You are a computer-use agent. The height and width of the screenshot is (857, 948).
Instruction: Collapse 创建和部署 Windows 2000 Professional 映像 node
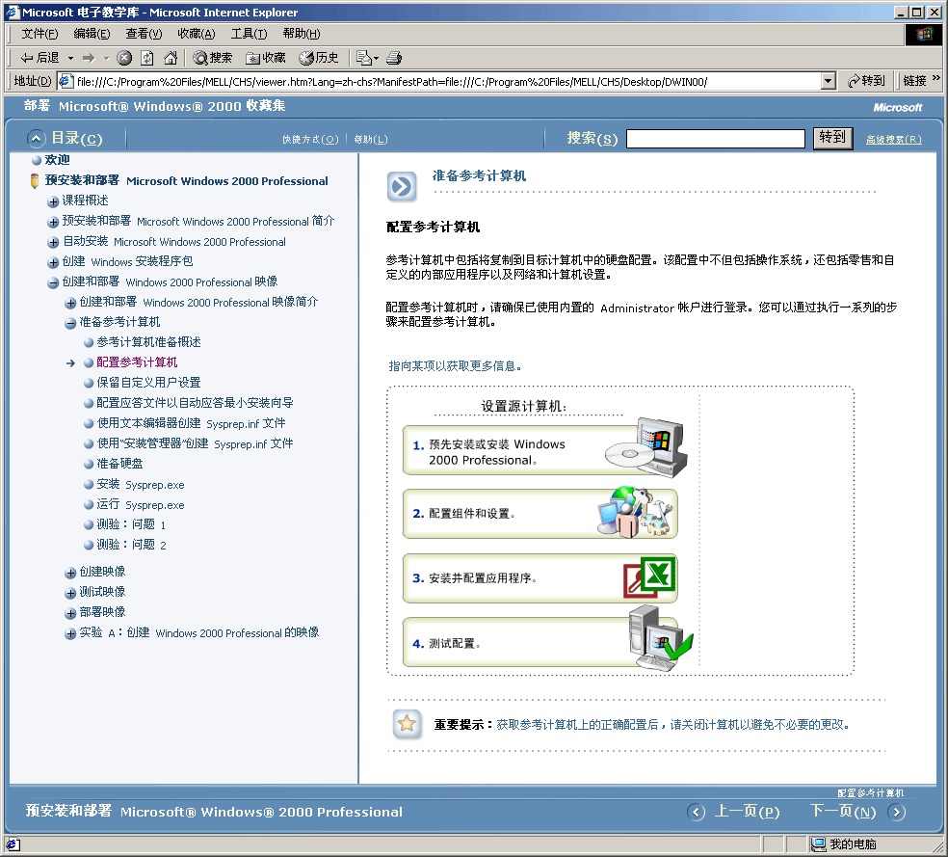pyautogui.click(x=53, y=282)
